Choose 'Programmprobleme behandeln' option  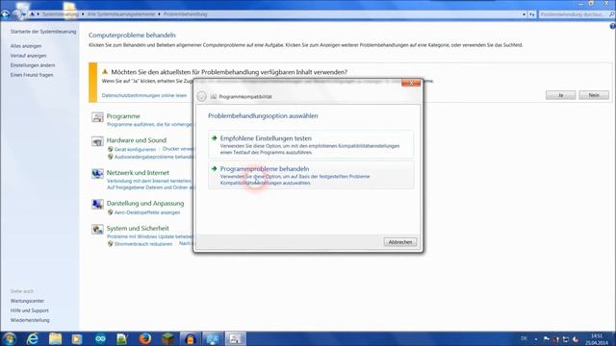tap(311, 175)
